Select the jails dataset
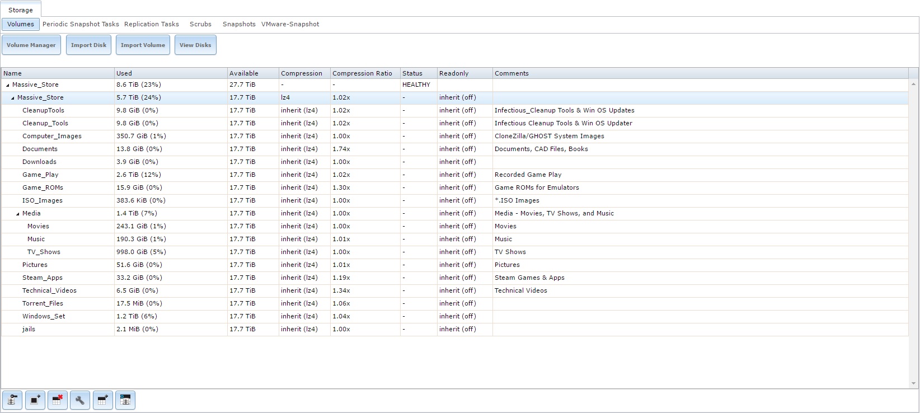920x413 pixels. click(29, 330)
